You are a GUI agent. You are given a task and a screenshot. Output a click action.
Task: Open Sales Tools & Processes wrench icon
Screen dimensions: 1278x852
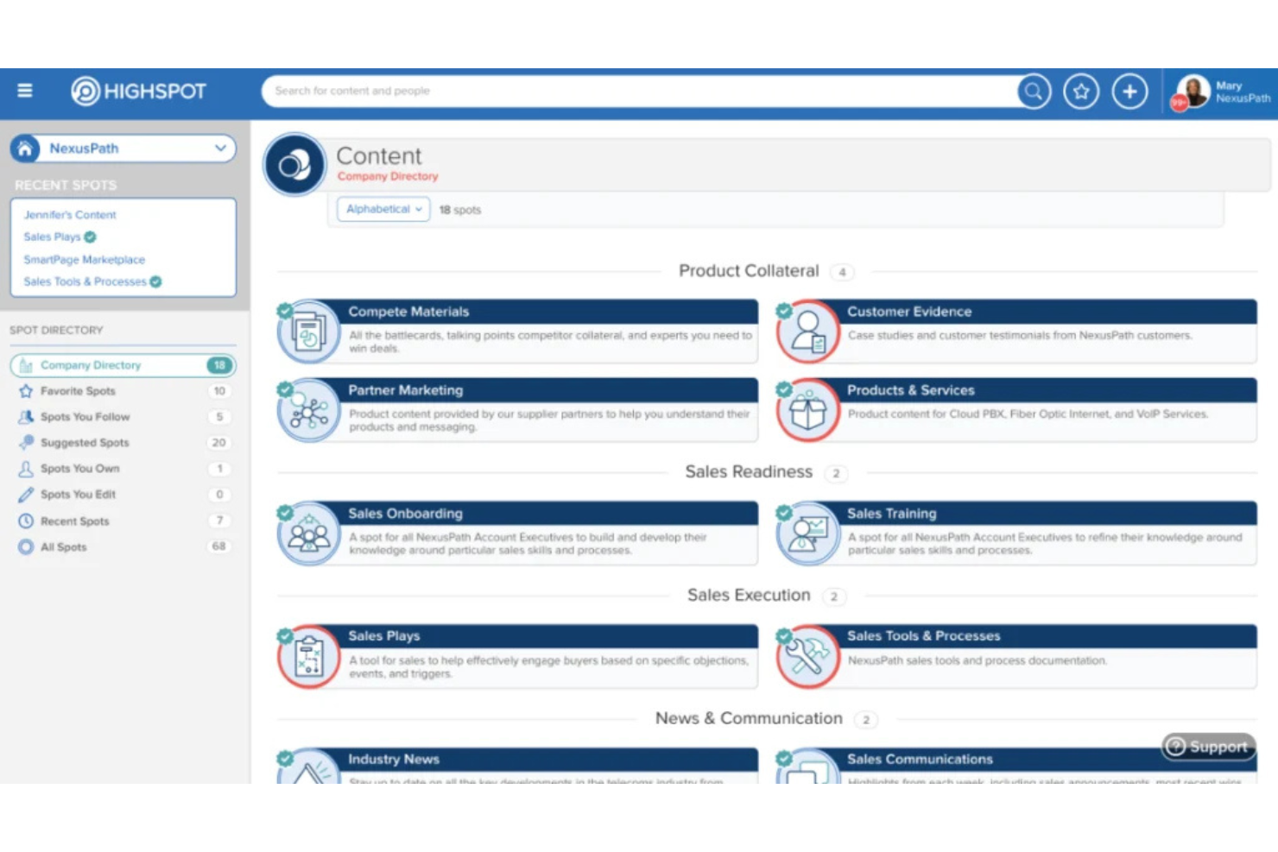[808, 657]
